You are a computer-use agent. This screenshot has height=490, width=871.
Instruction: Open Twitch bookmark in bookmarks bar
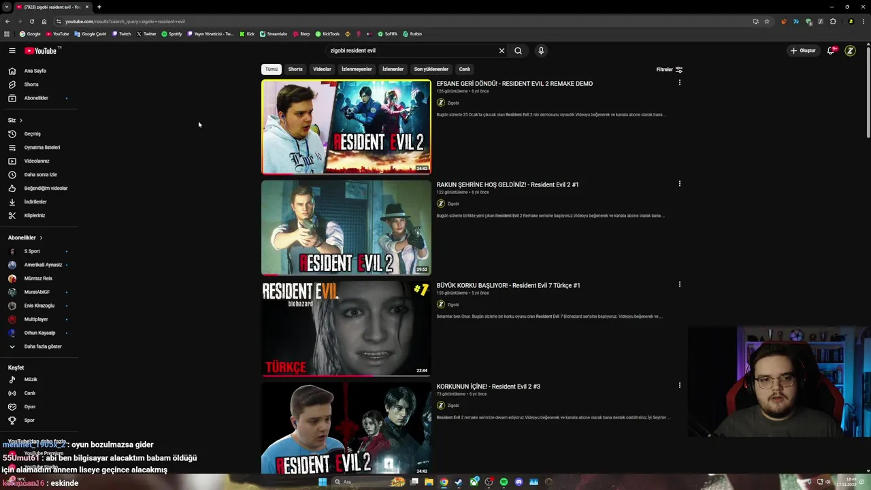(121, 33)
